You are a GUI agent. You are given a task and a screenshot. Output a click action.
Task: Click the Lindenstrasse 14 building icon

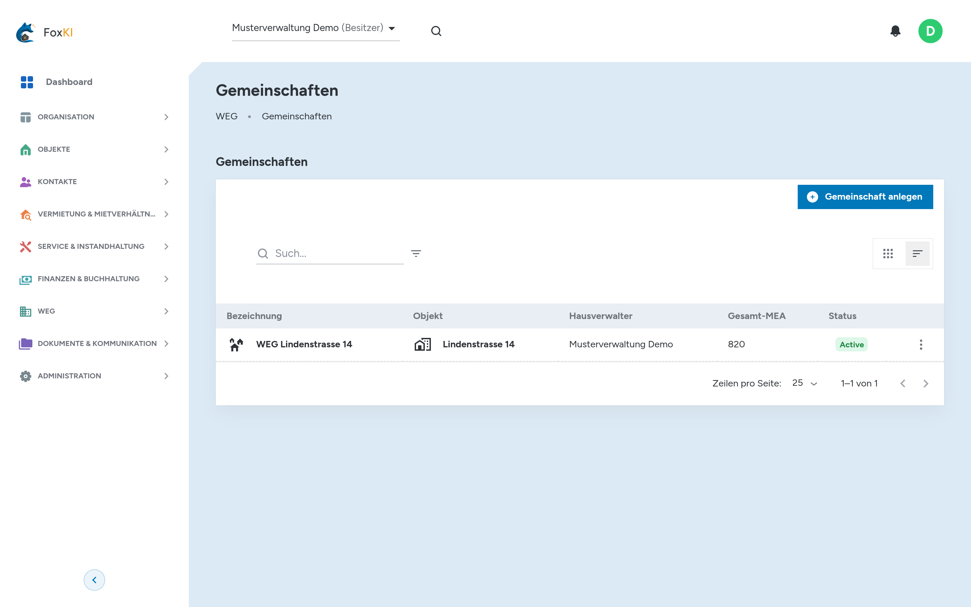[x=422, y=344]
